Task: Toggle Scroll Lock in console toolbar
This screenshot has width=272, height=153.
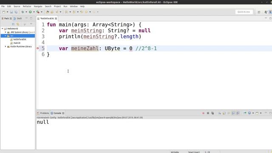Action: click(224, 113)
